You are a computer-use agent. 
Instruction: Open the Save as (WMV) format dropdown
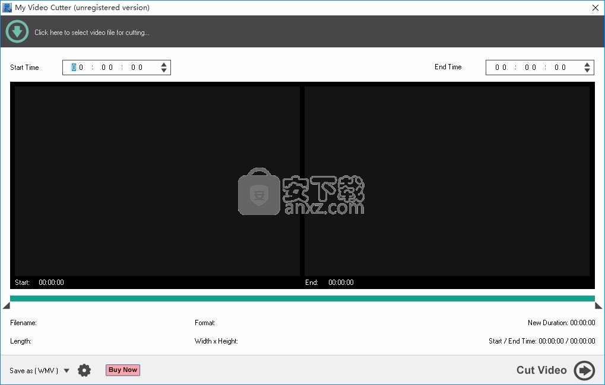tap(66, 371)
